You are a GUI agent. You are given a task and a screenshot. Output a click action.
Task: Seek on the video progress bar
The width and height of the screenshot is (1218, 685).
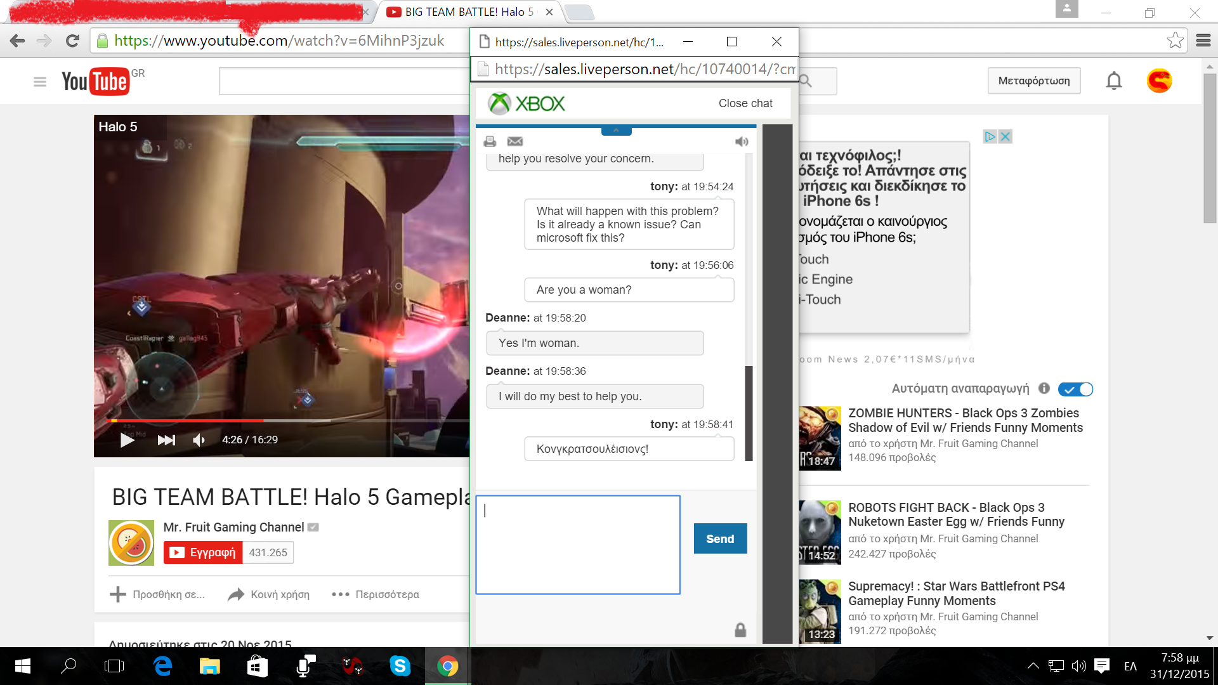(x=289, y=421)
